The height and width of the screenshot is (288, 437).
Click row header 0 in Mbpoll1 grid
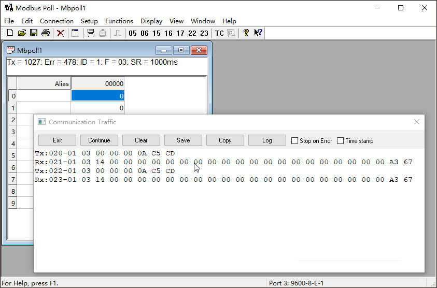coord(13,96)
